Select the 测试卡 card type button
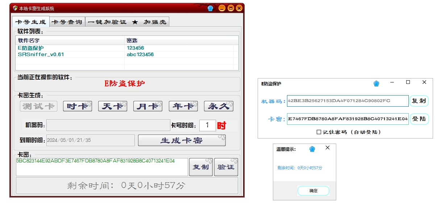 (x=38, y=106)
